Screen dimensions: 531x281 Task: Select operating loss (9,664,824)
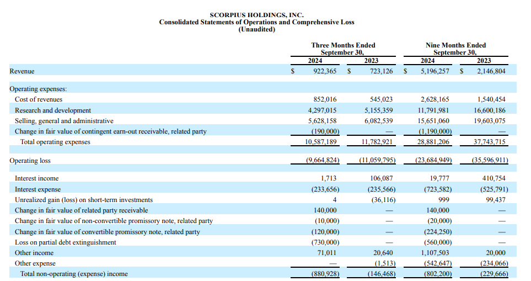(323, 160)
